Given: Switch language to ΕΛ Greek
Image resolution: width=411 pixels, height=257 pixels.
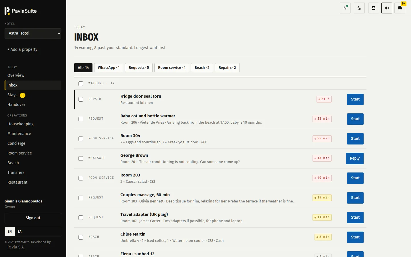Looking at the screenshot, I should pos(20,232).
